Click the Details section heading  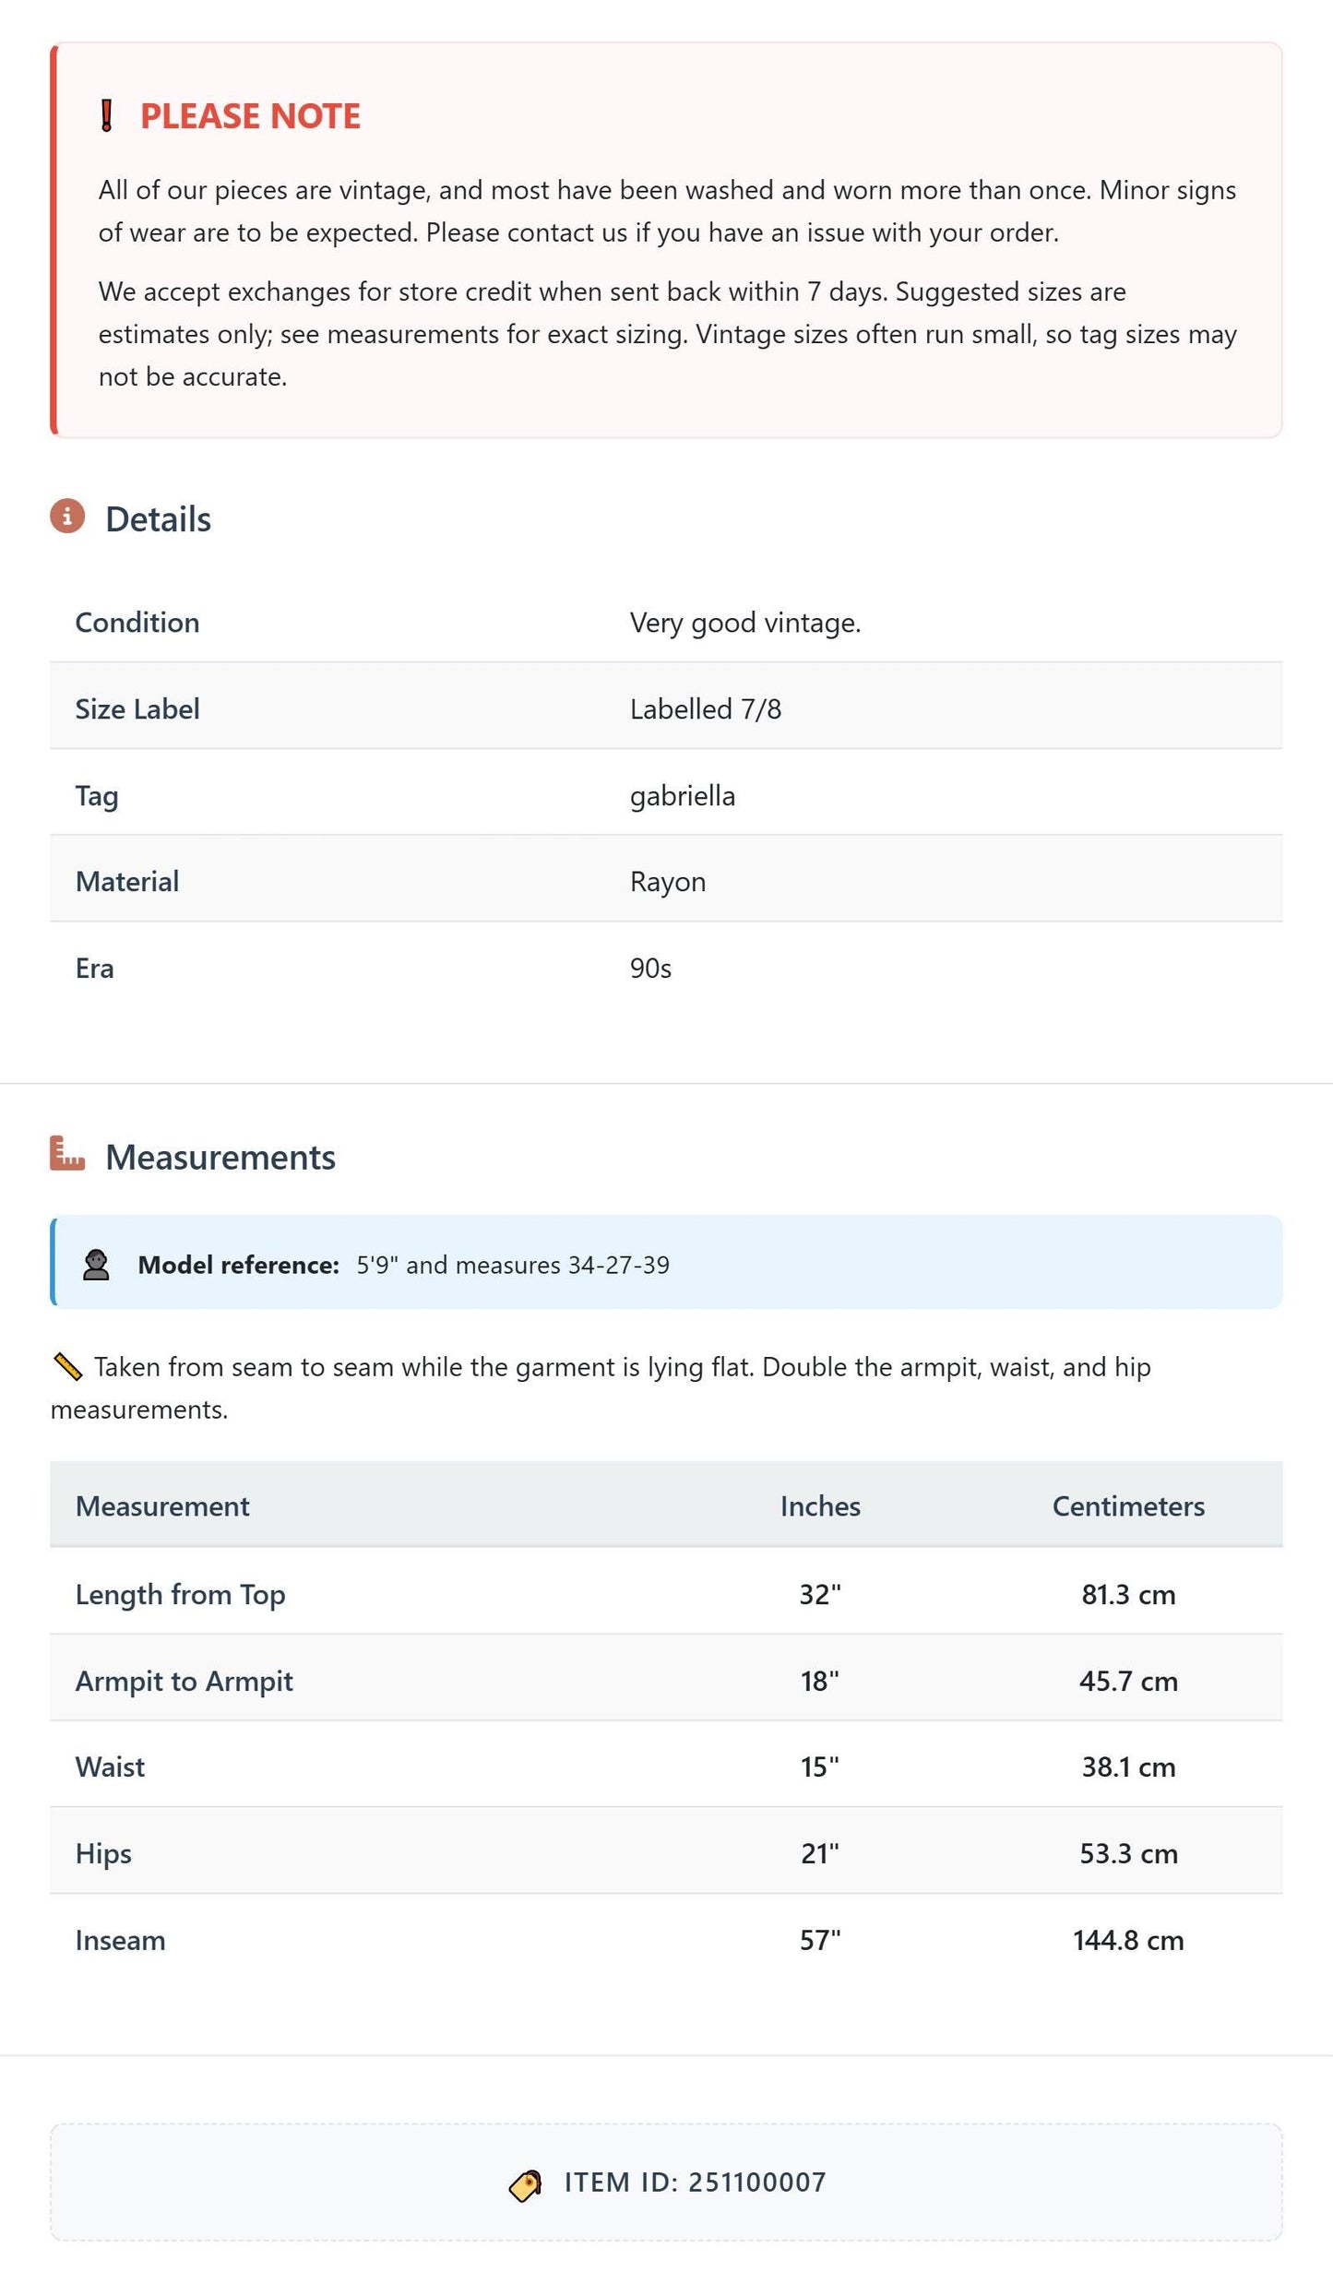pyautogui.click(x=158, y=519)
